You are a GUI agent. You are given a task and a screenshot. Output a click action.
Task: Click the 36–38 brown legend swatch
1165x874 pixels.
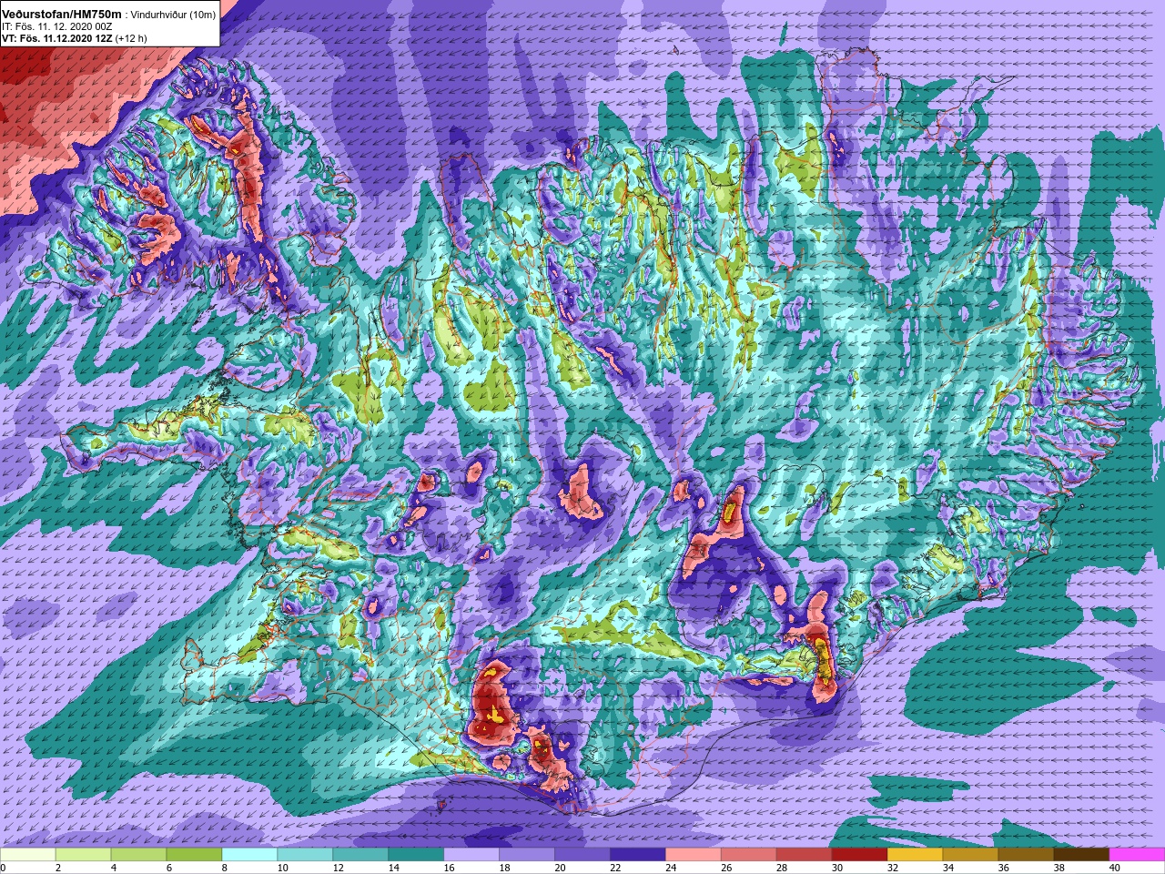click(1026, 854)
